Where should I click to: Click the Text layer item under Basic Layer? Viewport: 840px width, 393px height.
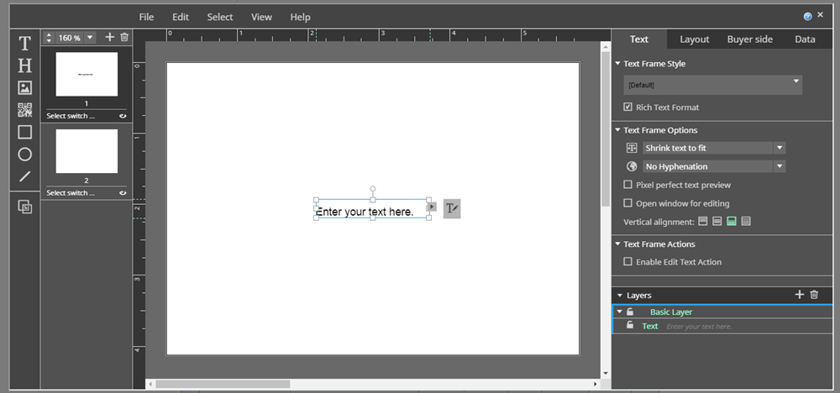pyautogui.click(x=650, y=326)
